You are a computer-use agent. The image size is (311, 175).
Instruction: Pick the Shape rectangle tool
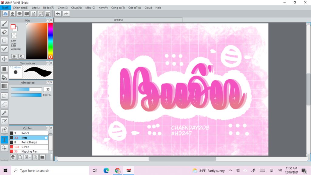(x=4, y=40)
